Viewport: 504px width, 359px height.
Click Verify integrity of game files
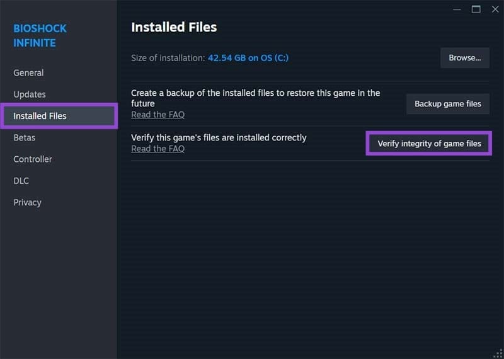click(x=429, y=144)
